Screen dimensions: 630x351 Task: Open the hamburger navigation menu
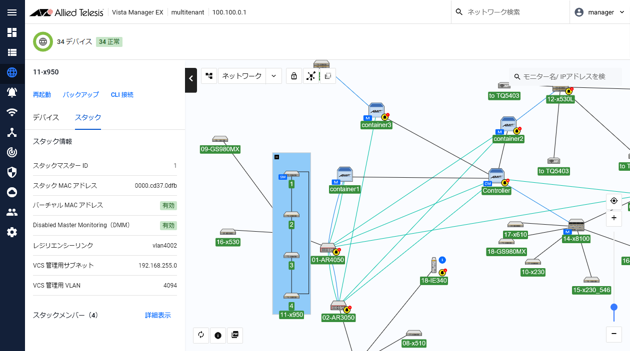point(12,12)
